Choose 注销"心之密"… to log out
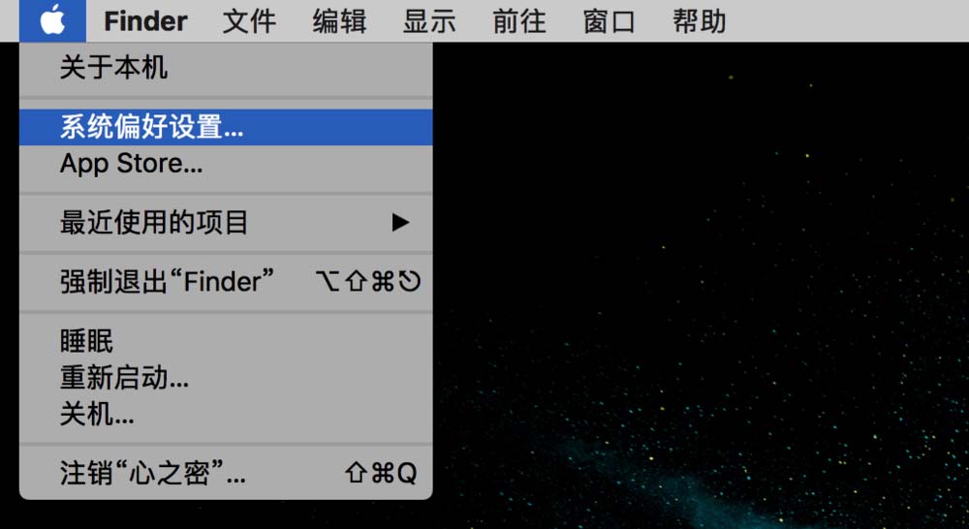Image resolution: width=969 pixels, height=529 pixels. [226, 473]
